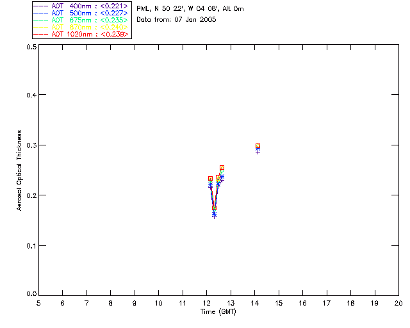Click the 'AOT 500nm : <0.227>' legend entry
Screen dimensions: 410x328
[81, 13]
